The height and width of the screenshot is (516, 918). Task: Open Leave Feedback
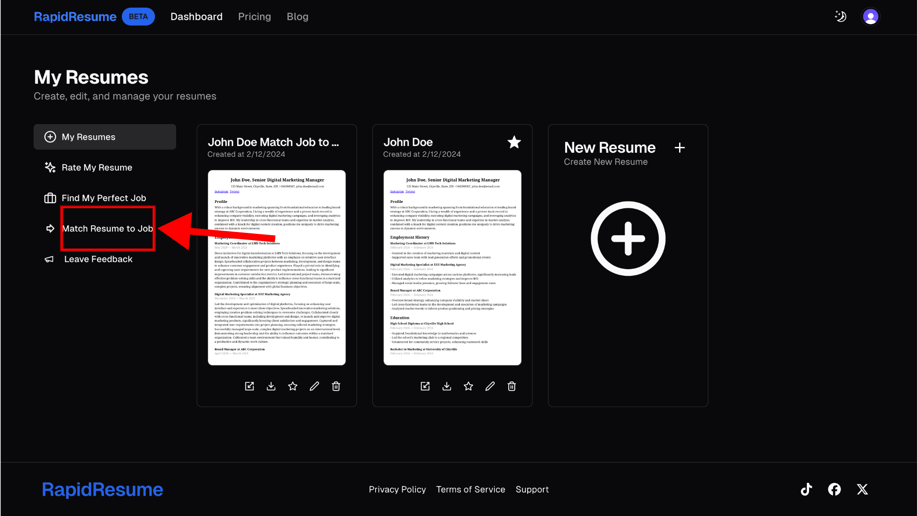pos(98,259)
